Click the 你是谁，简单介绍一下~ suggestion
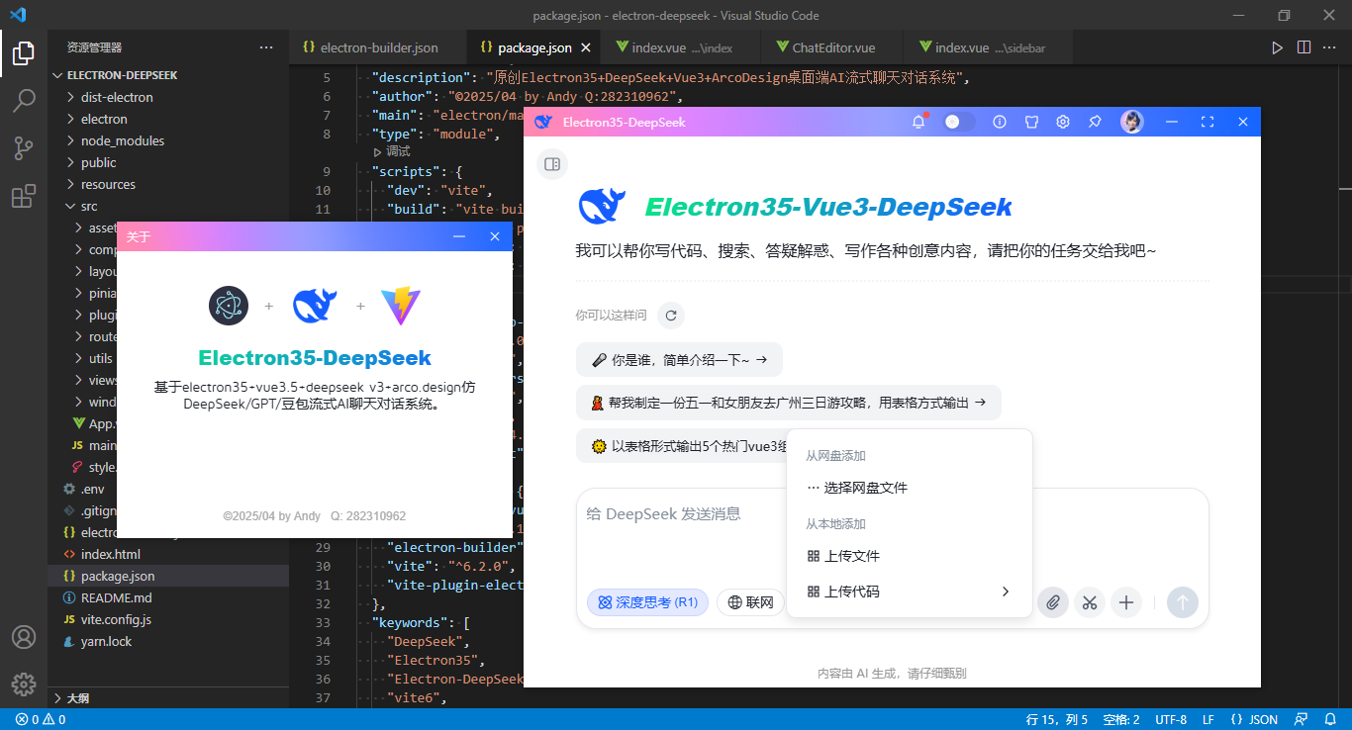The height and width of the screenshot is (730, 1352). tap(679, 360)
